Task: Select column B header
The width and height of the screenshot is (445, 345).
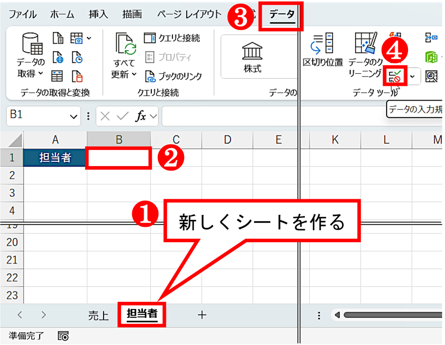Action: pos(119,140)
